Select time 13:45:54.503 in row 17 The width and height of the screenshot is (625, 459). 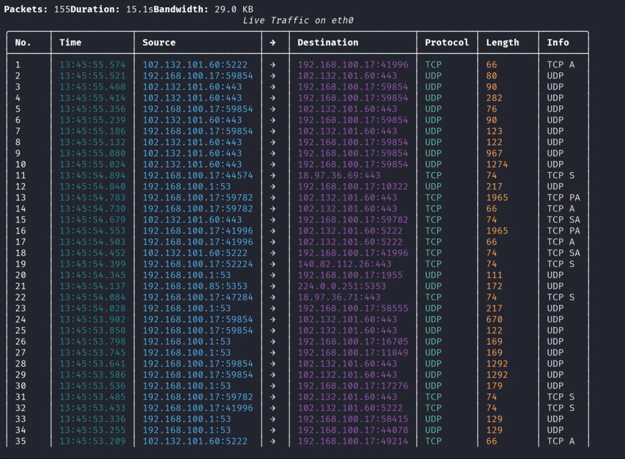coord(93,242)
